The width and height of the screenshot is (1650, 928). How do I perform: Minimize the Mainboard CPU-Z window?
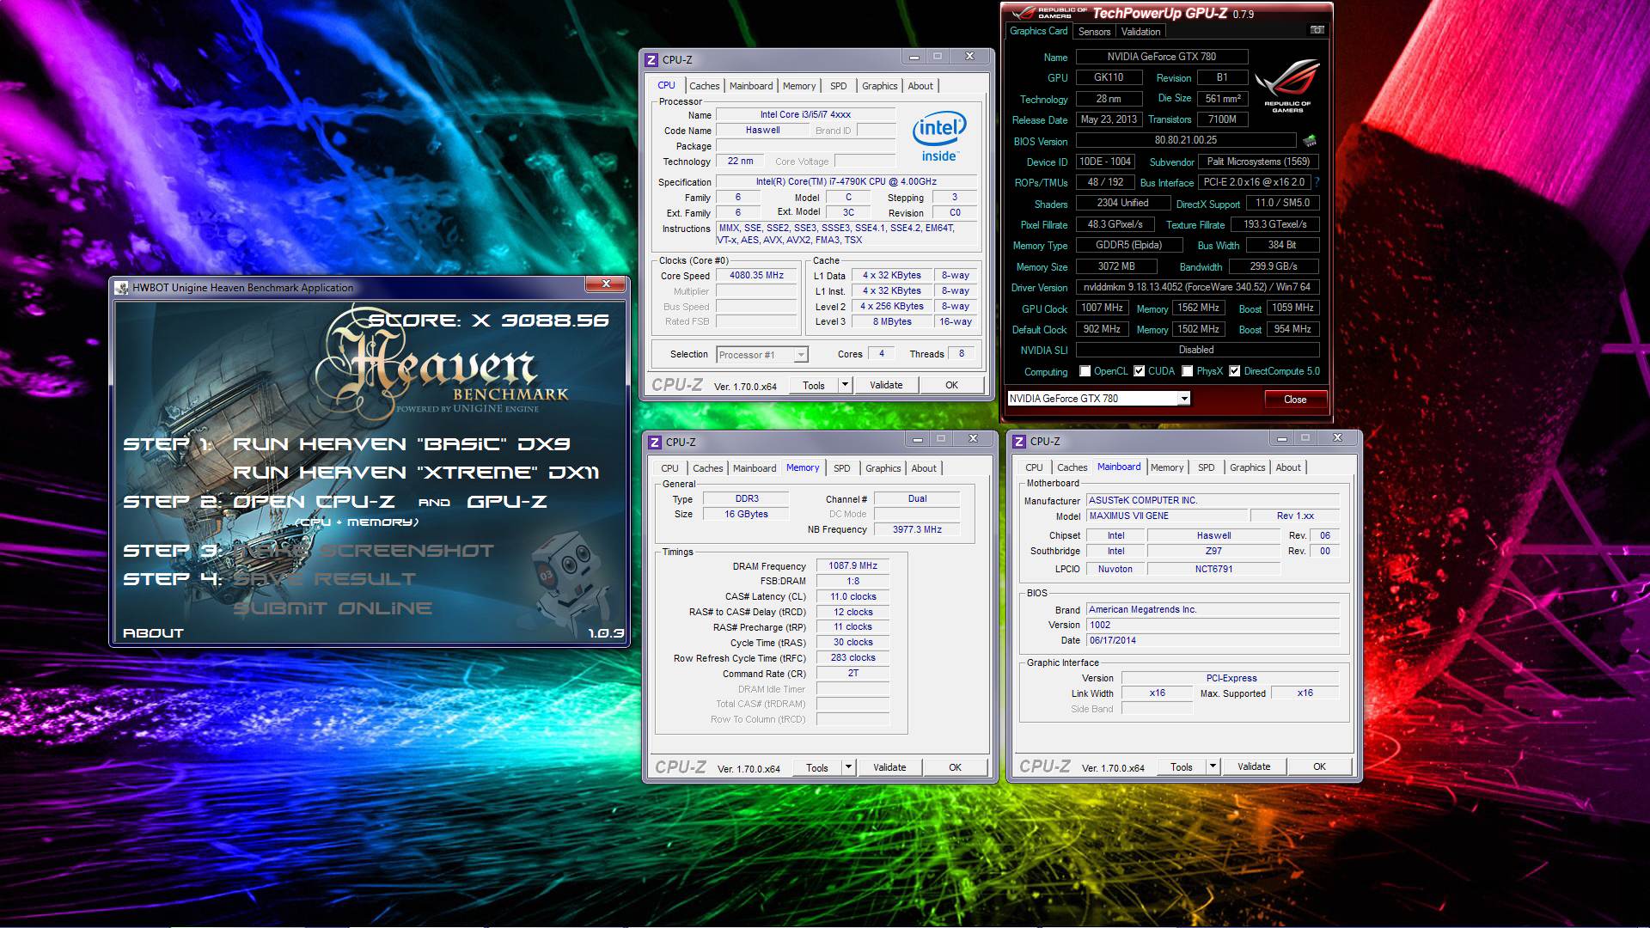click(1281, 438)
